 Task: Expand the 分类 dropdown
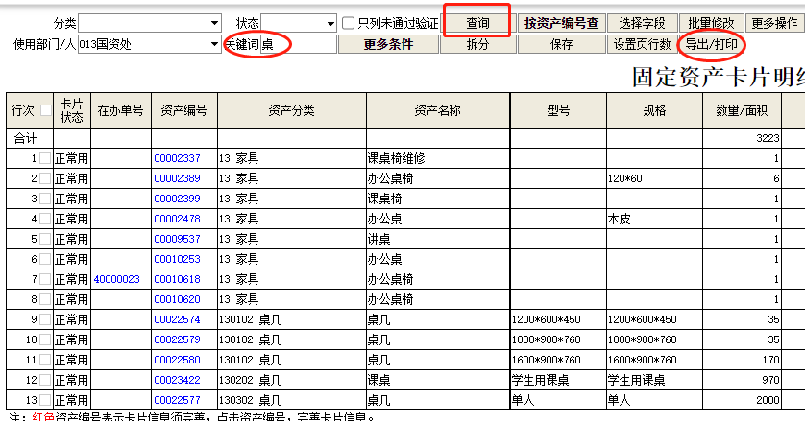214,23
